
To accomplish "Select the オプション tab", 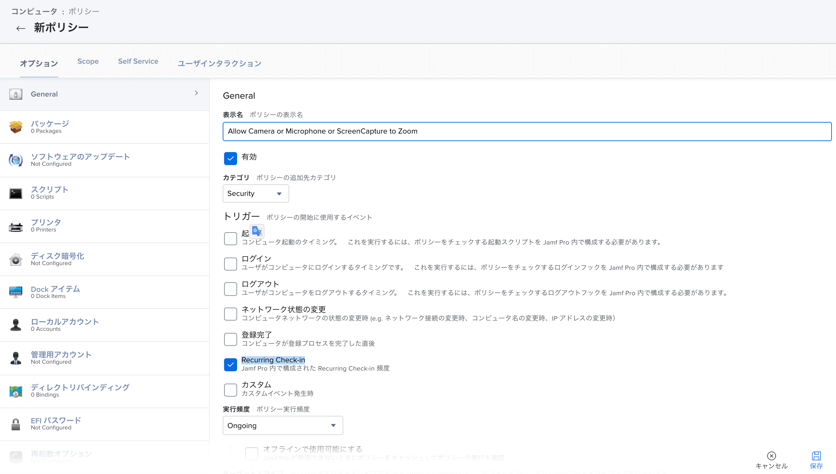I will click(x=39, y=63).
